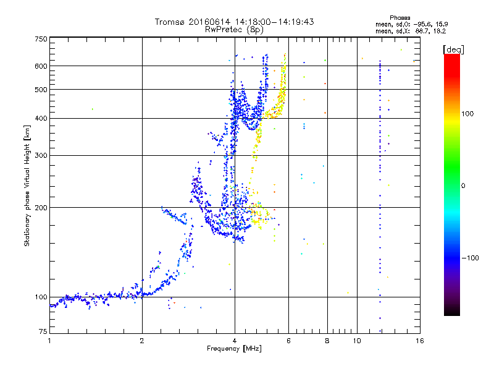Screen dimensions: 494x371
Task: Click the colorbar tick label '-100'
Action: coord(470,258)
